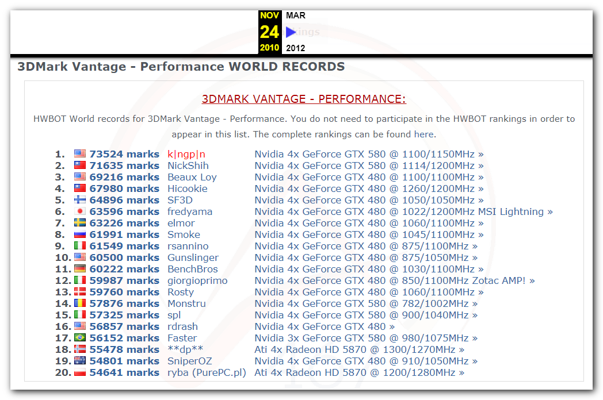Click the flag next to 56857 marks

(x=80, y=326)
